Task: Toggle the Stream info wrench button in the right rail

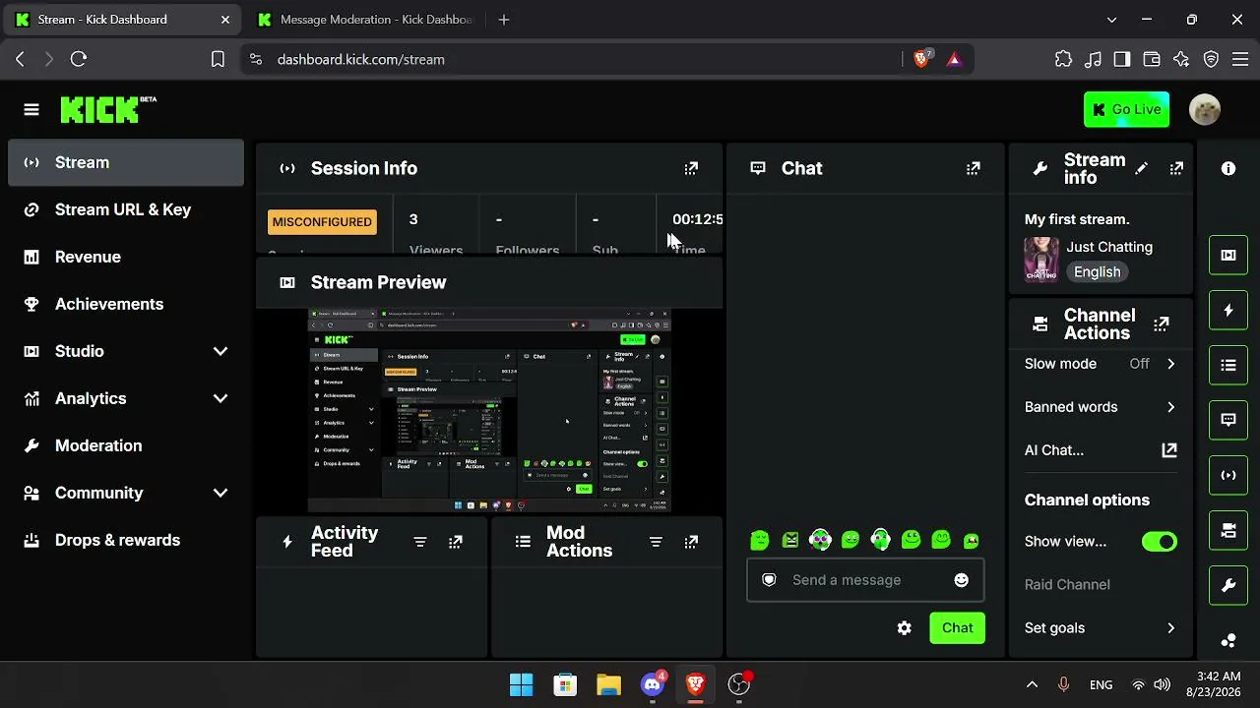Action: click(1228, 585)
